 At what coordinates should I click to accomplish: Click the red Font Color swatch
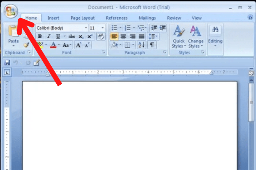pyautogui.click(x=53, y=45)
